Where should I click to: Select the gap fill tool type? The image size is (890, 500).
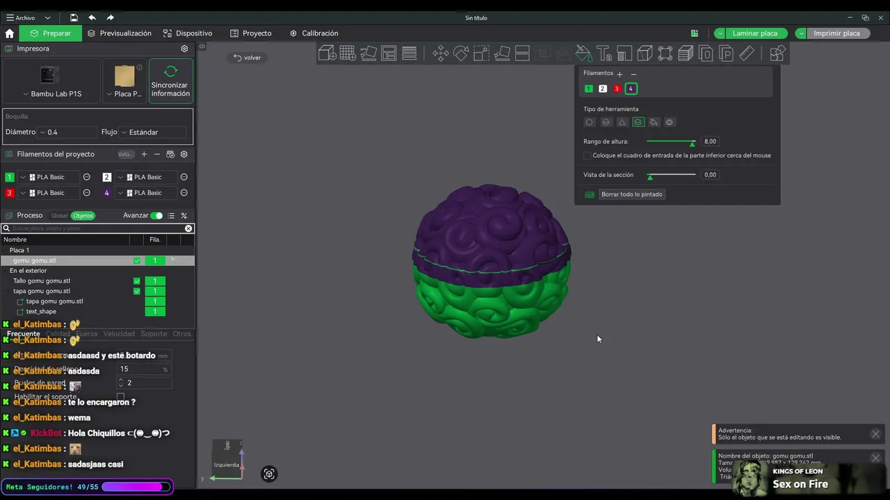(670, 122)
